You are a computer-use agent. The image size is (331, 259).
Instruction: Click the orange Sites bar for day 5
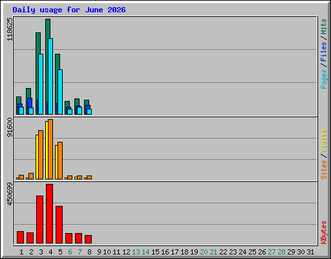tap(60, 161)
